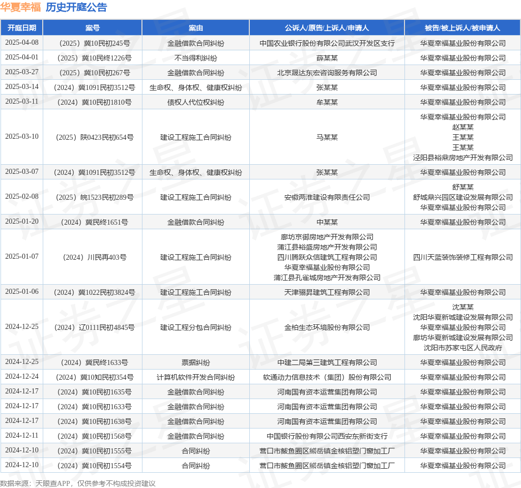Click defendant 四川天蓝装饰装修工程有限公司
The image size is (521, 488).
pyautogui.click(x=462, y=257)
